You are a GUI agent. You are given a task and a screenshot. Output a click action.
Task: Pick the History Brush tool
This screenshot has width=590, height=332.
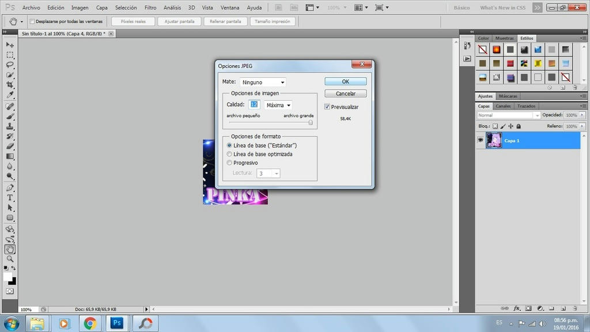tap(10, 136)
